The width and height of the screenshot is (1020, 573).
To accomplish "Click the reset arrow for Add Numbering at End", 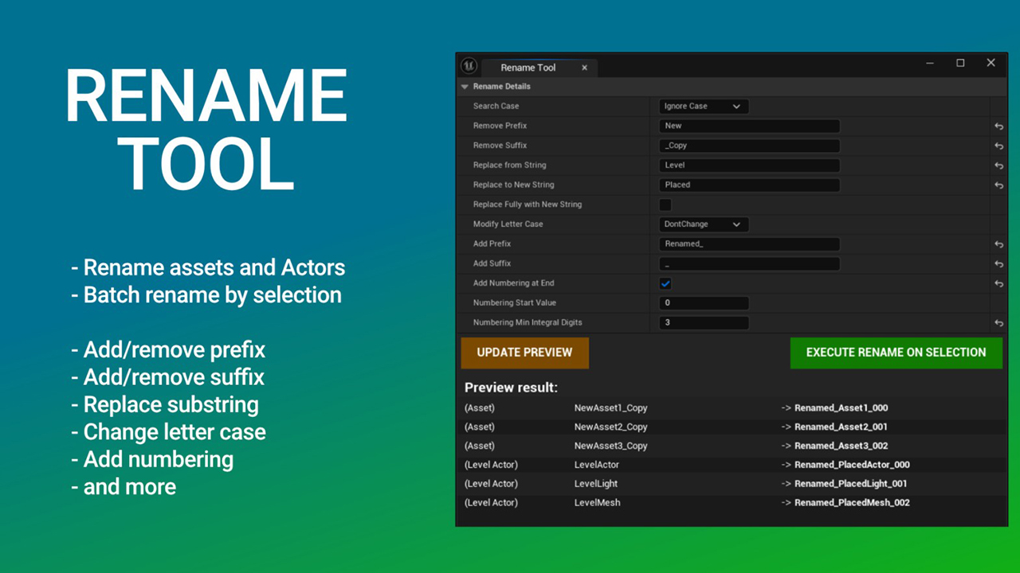I will point(998,283).
